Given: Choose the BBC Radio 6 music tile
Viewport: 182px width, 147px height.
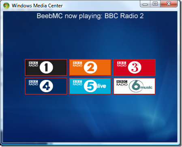Looking at the screenshot, I should (x=134, y=86).
